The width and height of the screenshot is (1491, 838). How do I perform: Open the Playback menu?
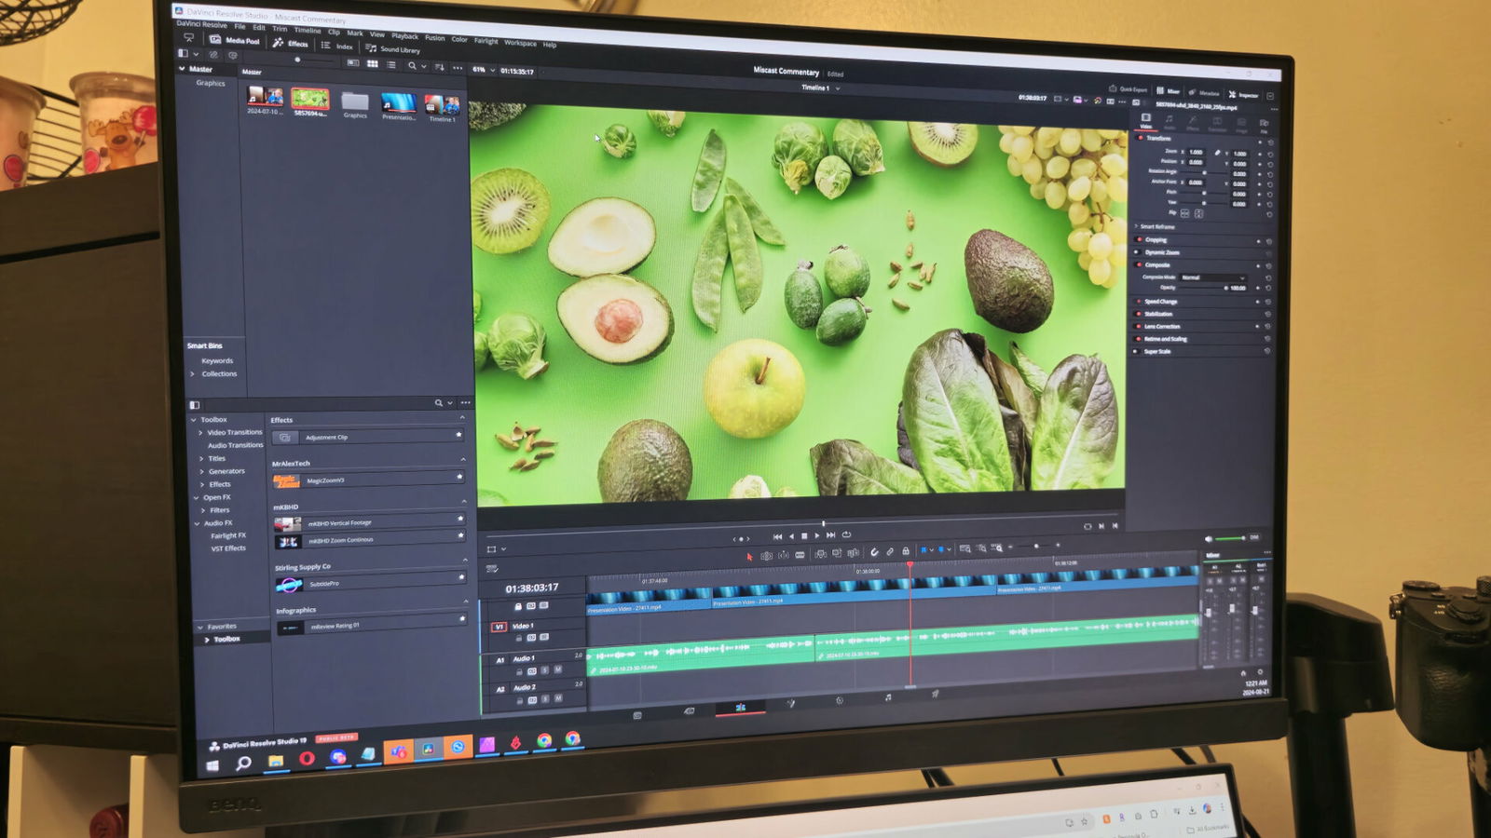point(404,36)
